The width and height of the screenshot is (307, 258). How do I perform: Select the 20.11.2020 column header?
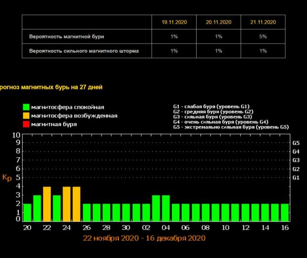point(218,22)
